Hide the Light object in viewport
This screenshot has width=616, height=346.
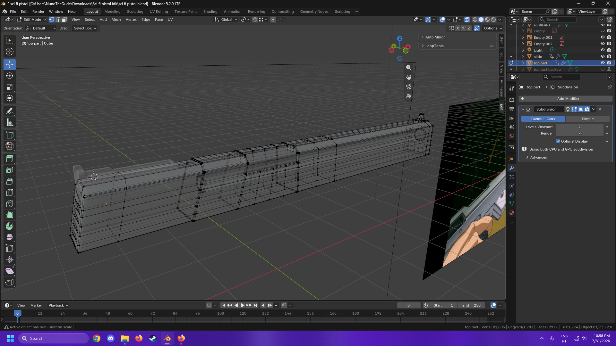(x=603, y=50)
